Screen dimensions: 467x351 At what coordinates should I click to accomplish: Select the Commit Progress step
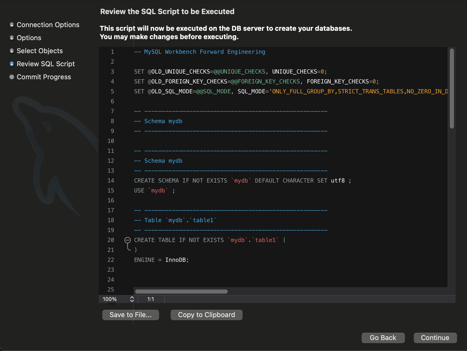tap(44, 77)
